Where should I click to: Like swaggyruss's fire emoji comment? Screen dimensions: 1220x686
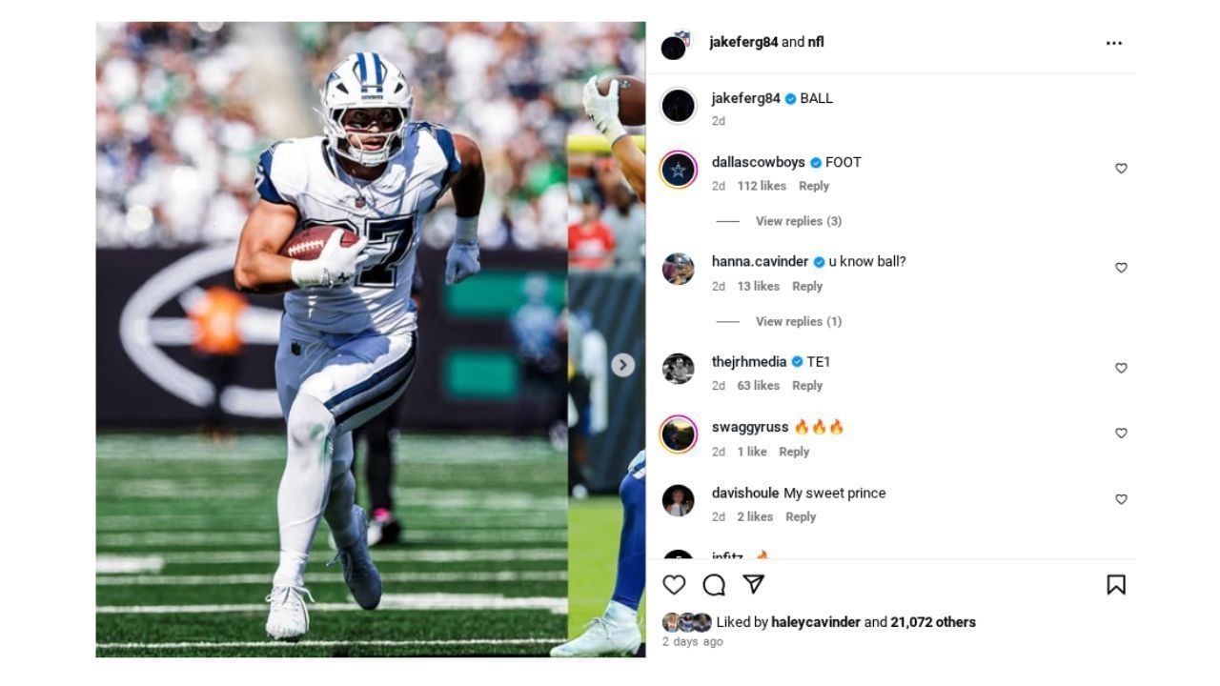[1121, 434]
